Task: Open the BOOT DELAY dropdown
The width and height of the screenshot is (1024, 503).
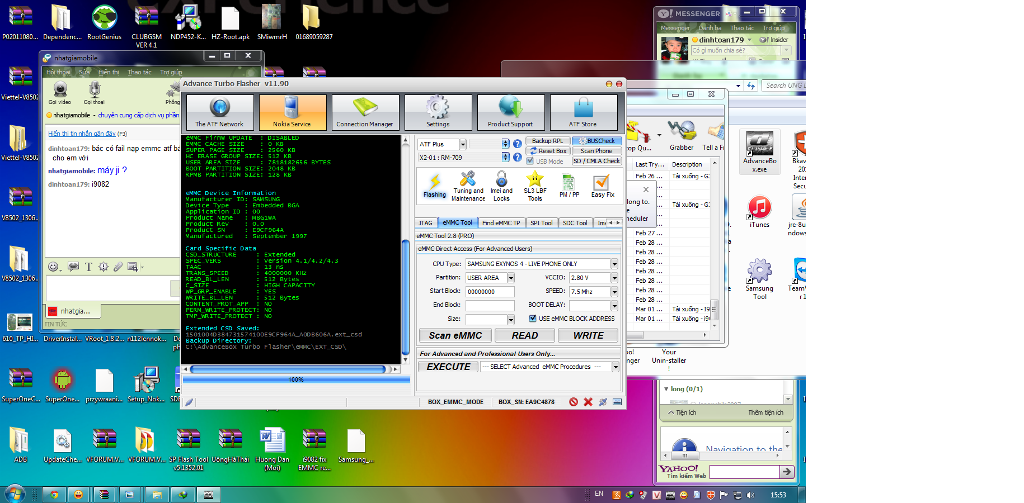Action: (x=614, y=306)
